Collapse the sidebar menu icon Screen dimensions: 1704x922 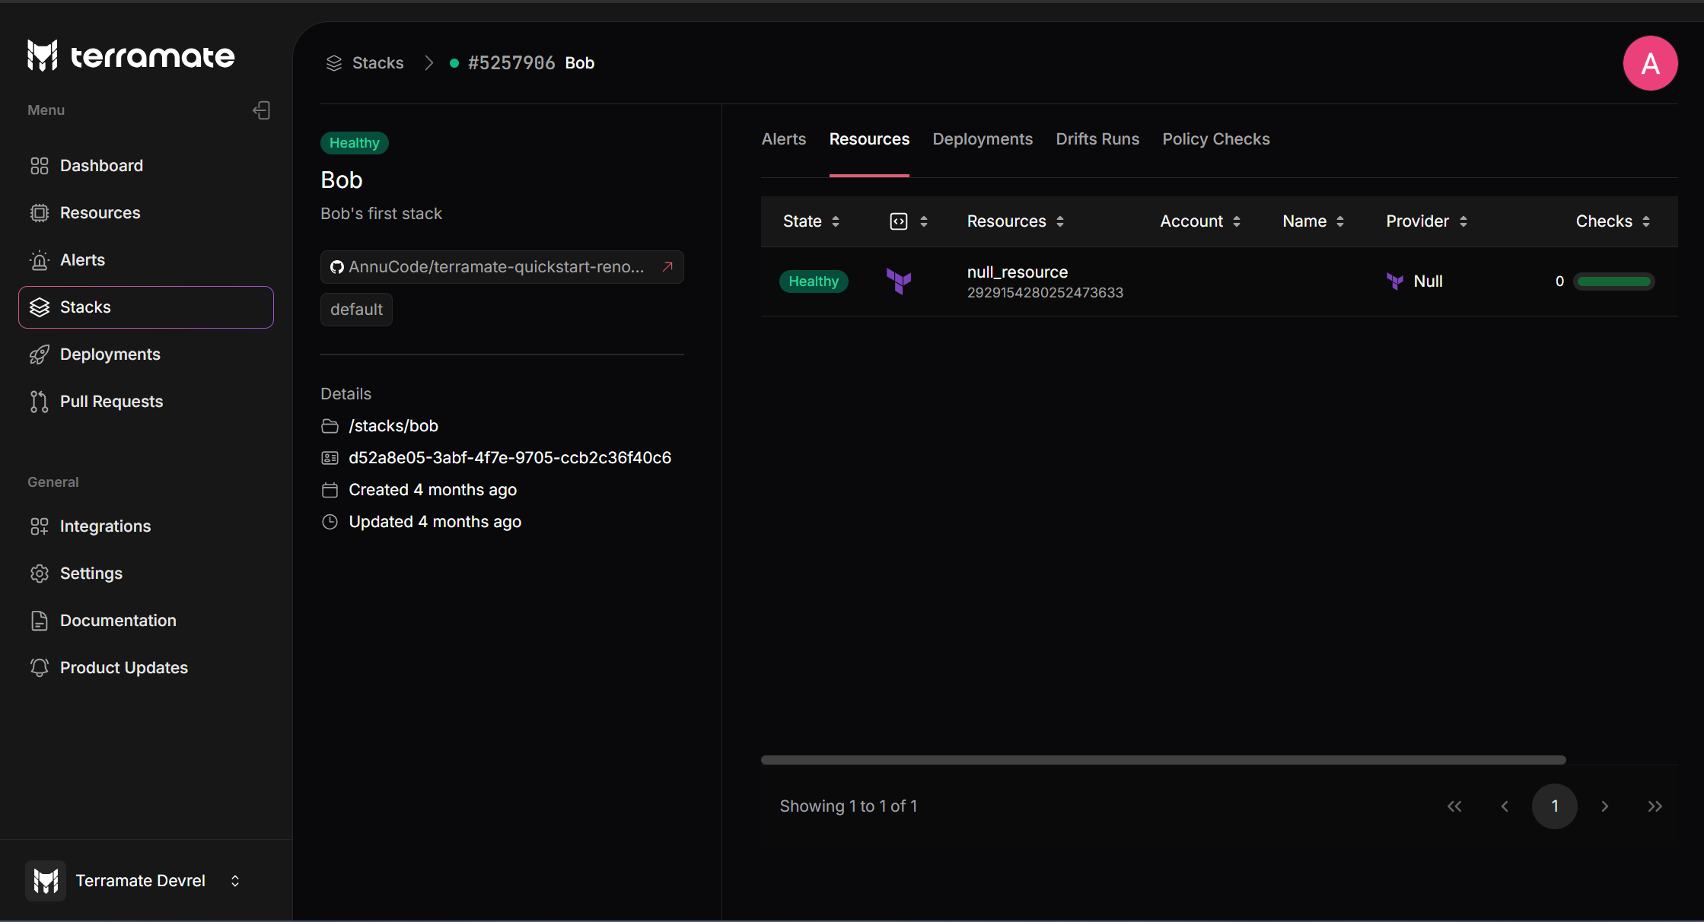(x=261, y=110)
